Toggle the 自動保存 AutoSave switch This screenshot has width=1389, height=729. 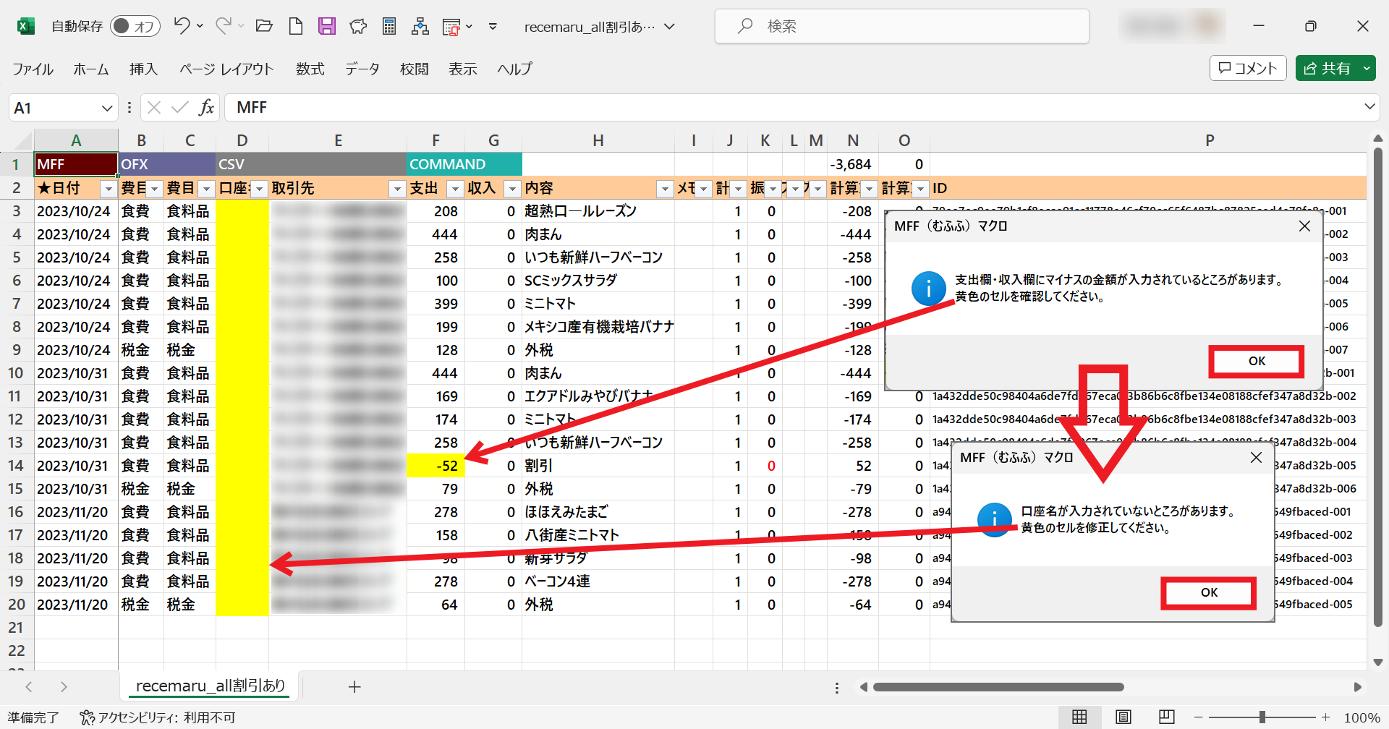point(135,27)
